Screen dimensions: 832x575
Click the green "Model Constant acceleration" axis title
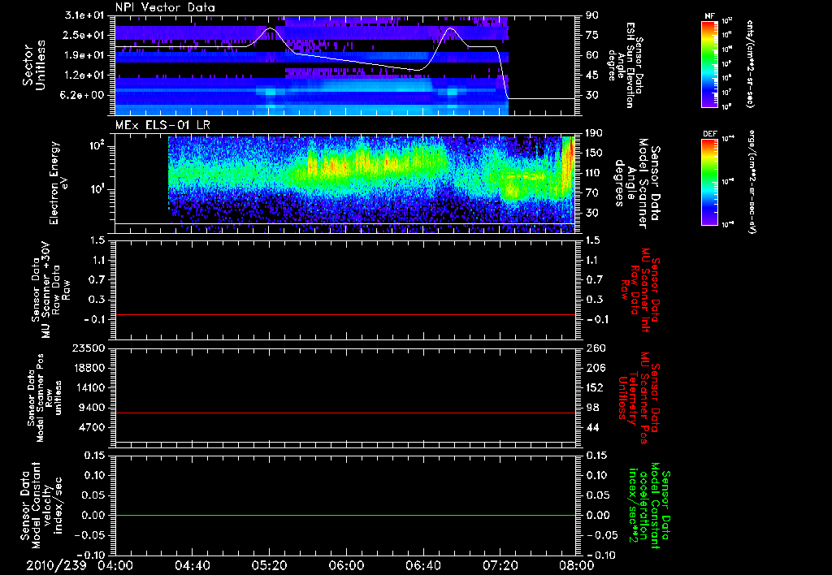point(649,506)
